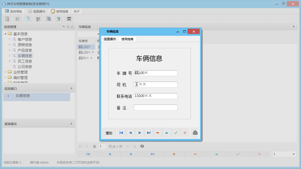This screenshot has height=169, width=301.
Task: Click the print icon in the 车辆信息 dialog
Action: tap(195, 133)
